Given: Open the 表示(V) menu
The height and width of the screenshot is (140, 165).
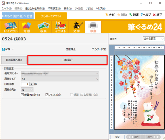Looking at the screenshot, I should pos(68,9).
